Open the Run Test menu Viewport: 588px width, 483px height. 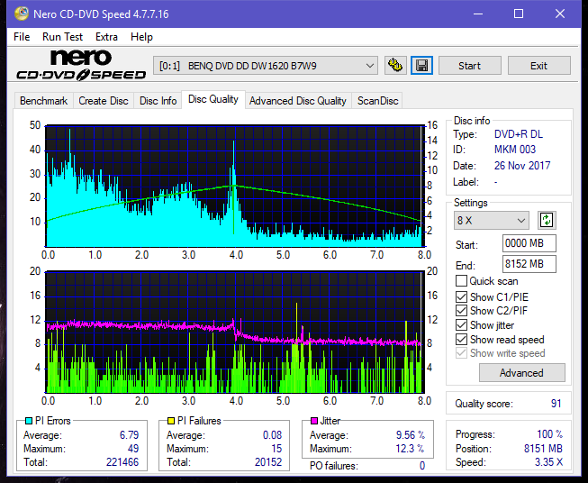(x=62, y=37)
